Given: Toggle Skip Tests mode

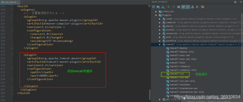Looking at the screenshot, I should (x=188, y=7).
